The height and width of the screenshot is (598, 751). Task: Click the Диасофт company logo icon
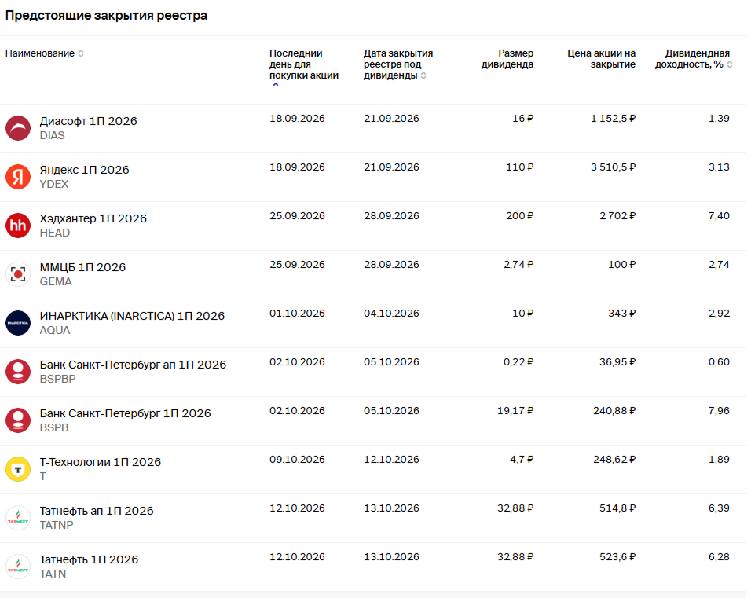click(18, 128)
